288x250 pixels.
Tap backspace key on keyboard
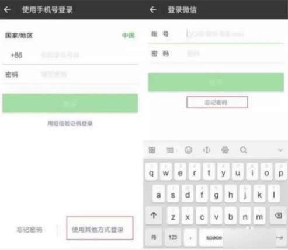pos(279,216)
